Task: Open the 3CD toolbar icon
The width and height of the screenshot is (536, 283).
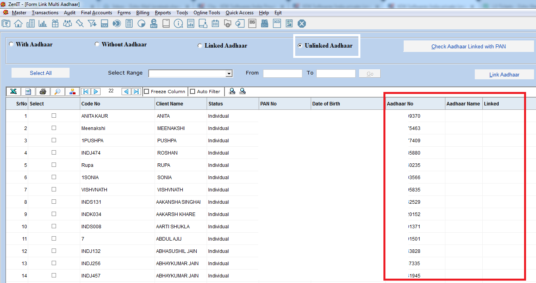Action: click(277, 23)
